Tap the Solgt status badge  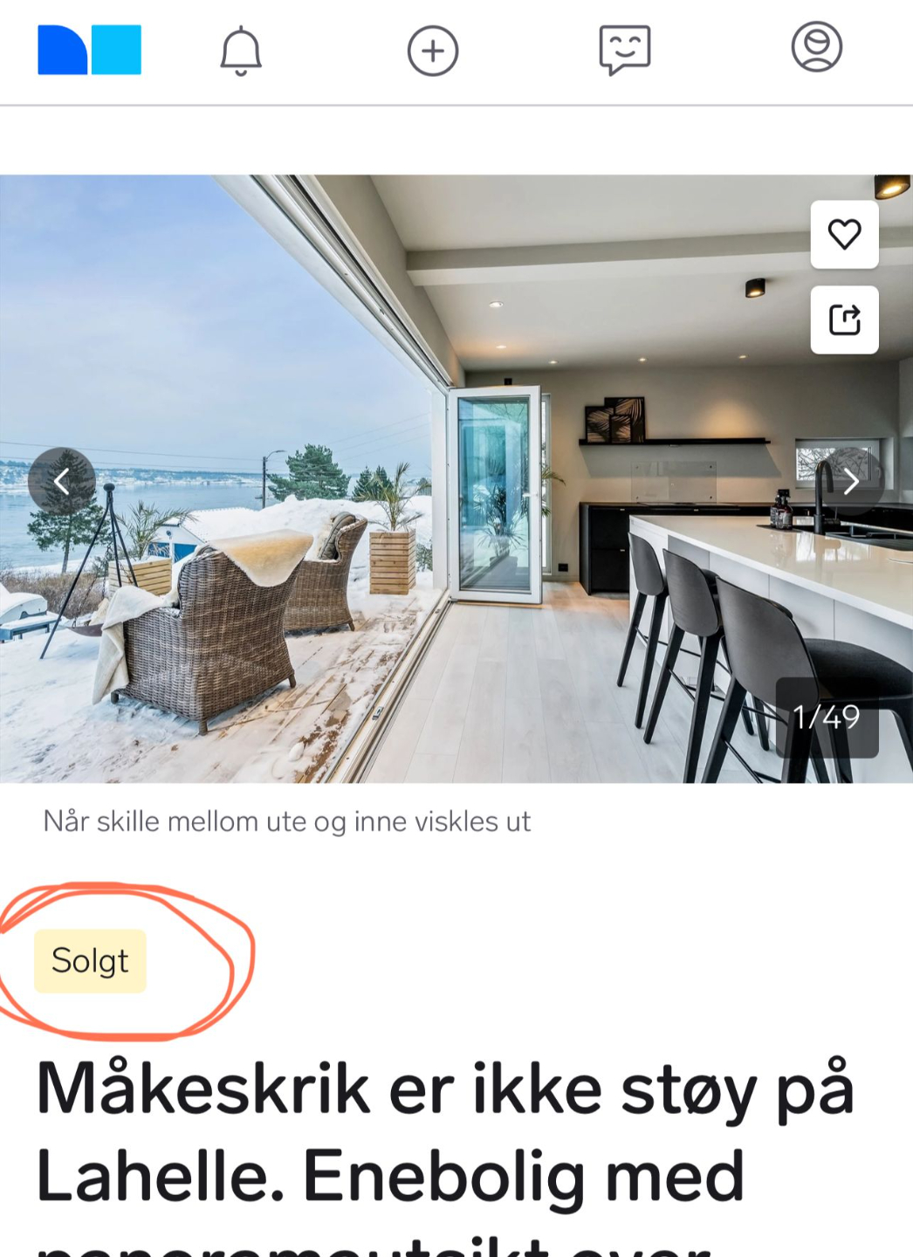90,961
